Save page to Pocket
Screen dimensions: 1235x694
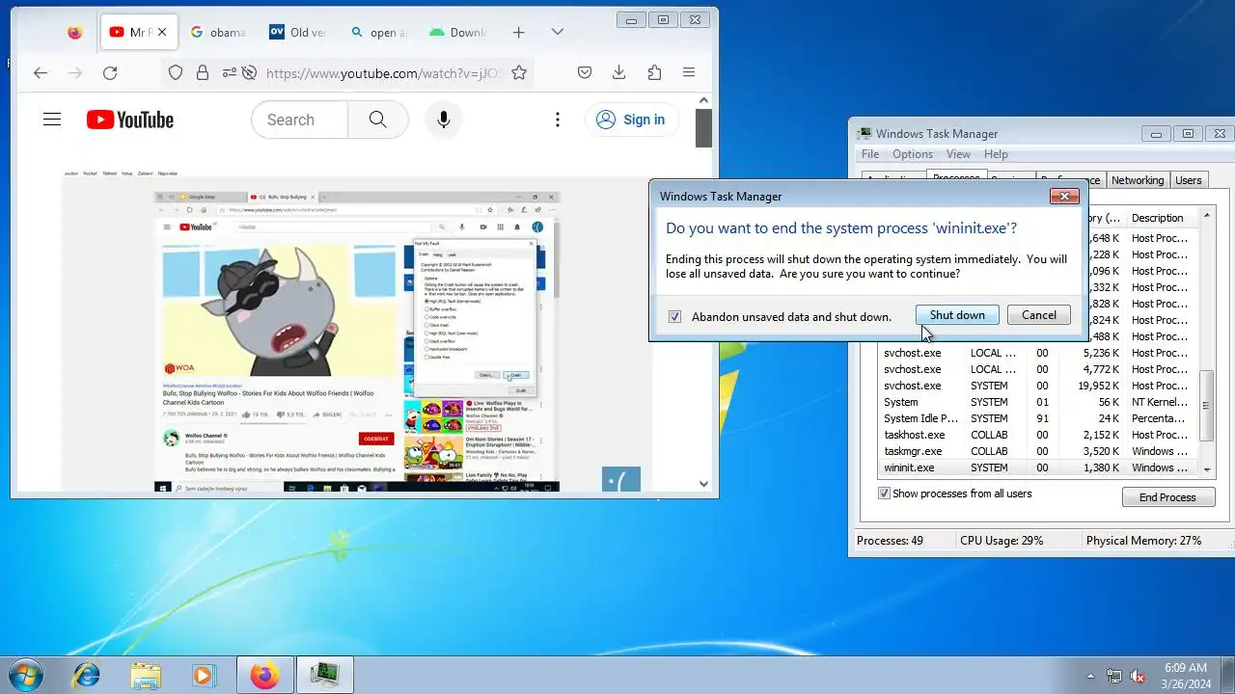[585, 72]
